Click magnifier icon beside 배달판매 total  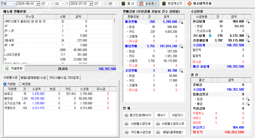(x=181, y=46)
